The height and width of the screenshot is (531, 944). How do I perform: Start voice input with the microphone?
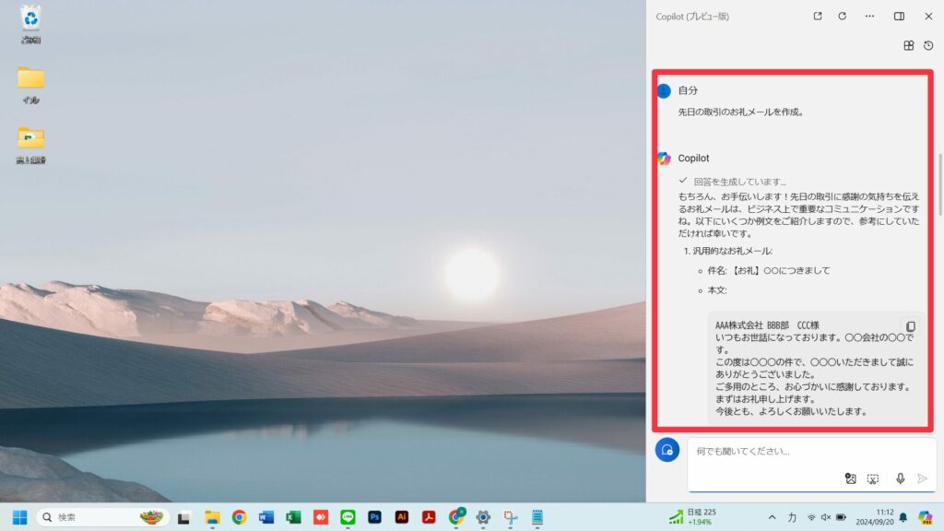pyautogui.click(x=899, y=478)
